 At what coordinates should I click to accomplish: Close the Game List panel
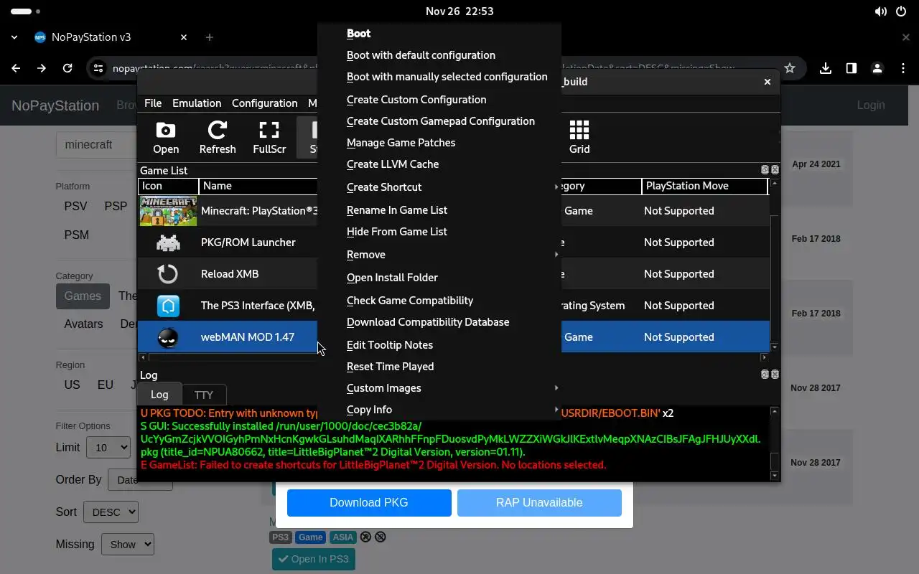point(775,170)
